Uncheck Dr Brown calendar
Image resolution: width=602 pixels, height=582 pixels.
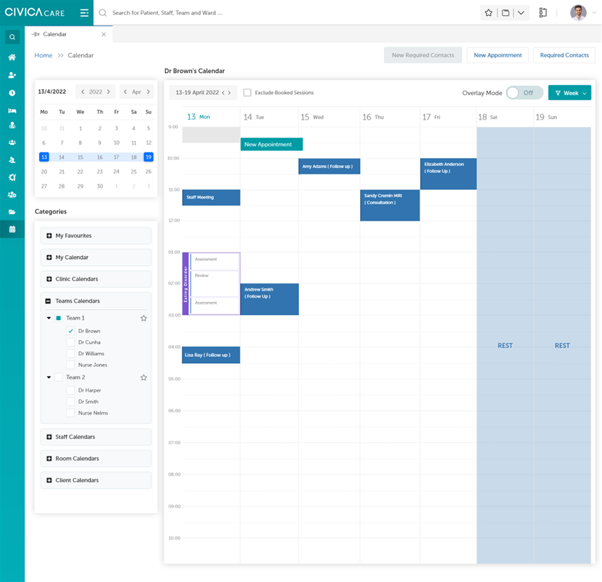71,331
